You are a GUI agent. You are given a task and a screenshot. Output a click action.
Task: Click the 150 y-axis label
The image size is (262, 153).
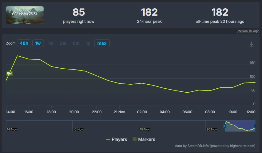click(x=253, y=63)
